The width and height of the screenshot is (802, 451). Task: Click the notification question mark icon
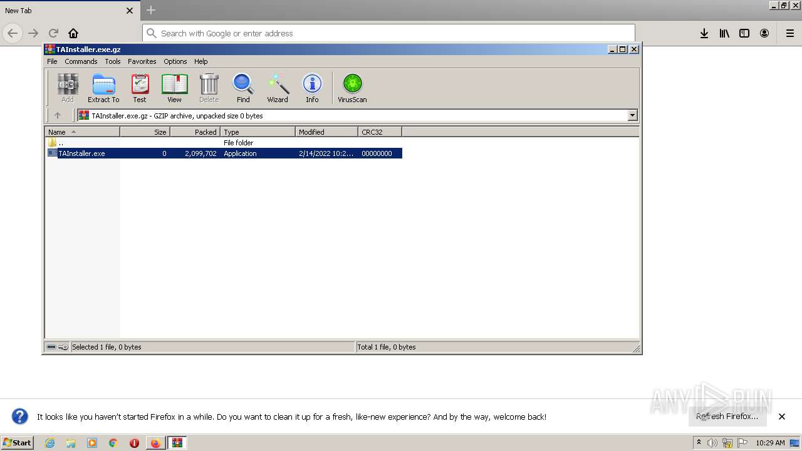(20, 417)
